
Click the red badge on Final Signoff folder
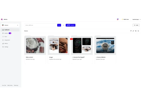pos(71,39)
